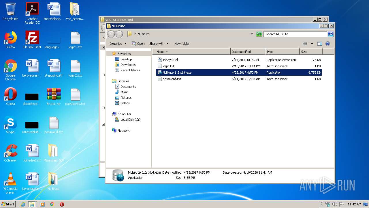
Task: Open the explorer help button
Action: click(x=328, y=44)
